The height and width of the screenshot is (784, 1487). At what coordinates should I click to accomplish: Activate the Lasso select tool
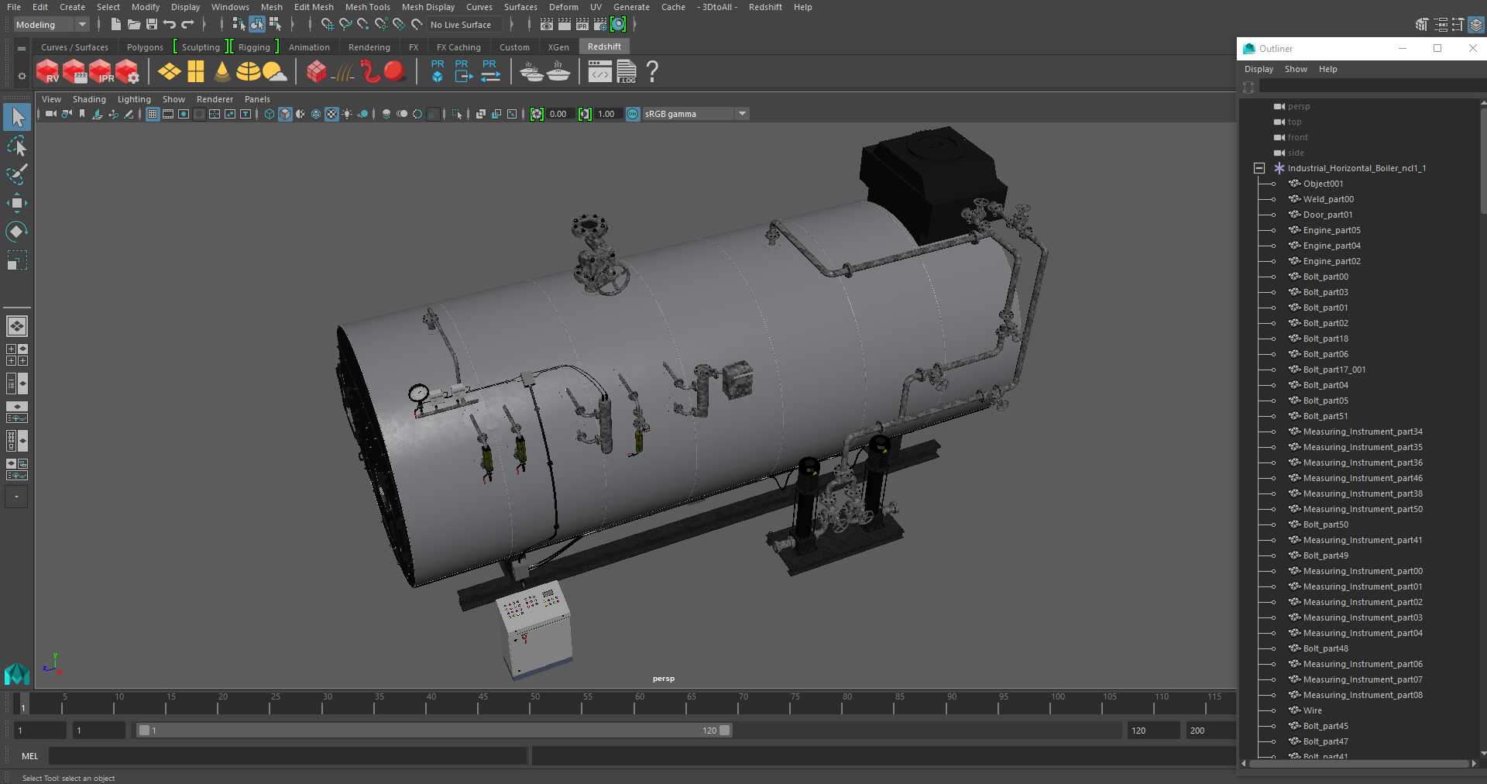pos(17,146)
